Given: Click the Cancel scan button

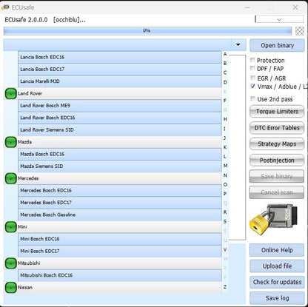Looking at the screenshot, I should pyautogui.click(x=277, y=192).
